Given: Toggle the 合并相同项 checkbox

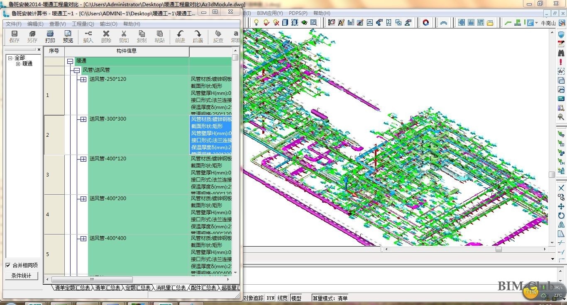Looking at the screenshot, I should [x=8, y=265].
